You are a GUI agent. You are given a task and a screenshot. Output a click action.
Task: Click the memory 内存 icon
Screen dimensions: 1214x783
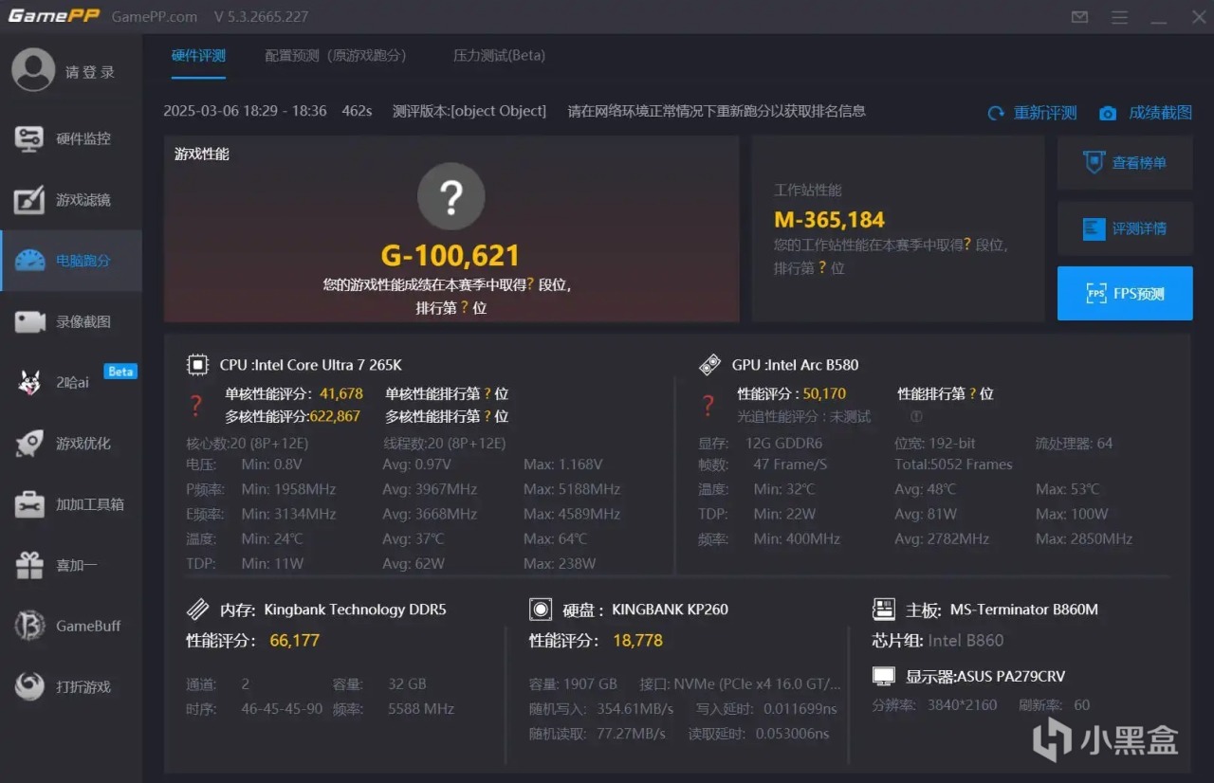197,610
